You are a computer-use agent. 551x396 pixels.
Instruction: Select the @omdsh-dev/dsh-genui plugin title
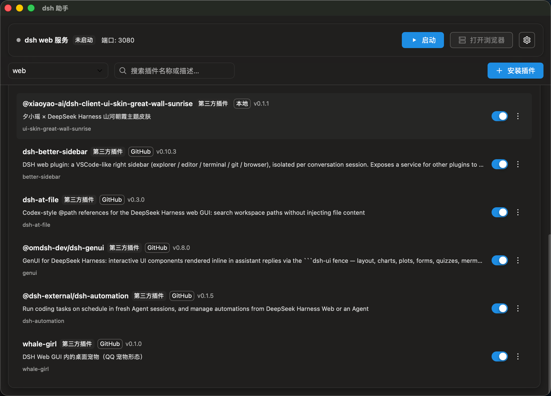(x=63, y=248)
